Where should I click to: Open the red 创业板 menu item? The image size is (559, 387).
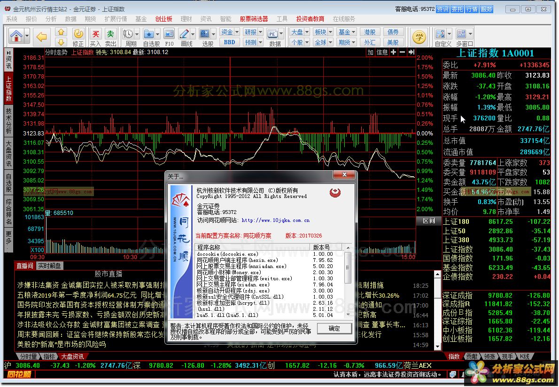[163, 19]
